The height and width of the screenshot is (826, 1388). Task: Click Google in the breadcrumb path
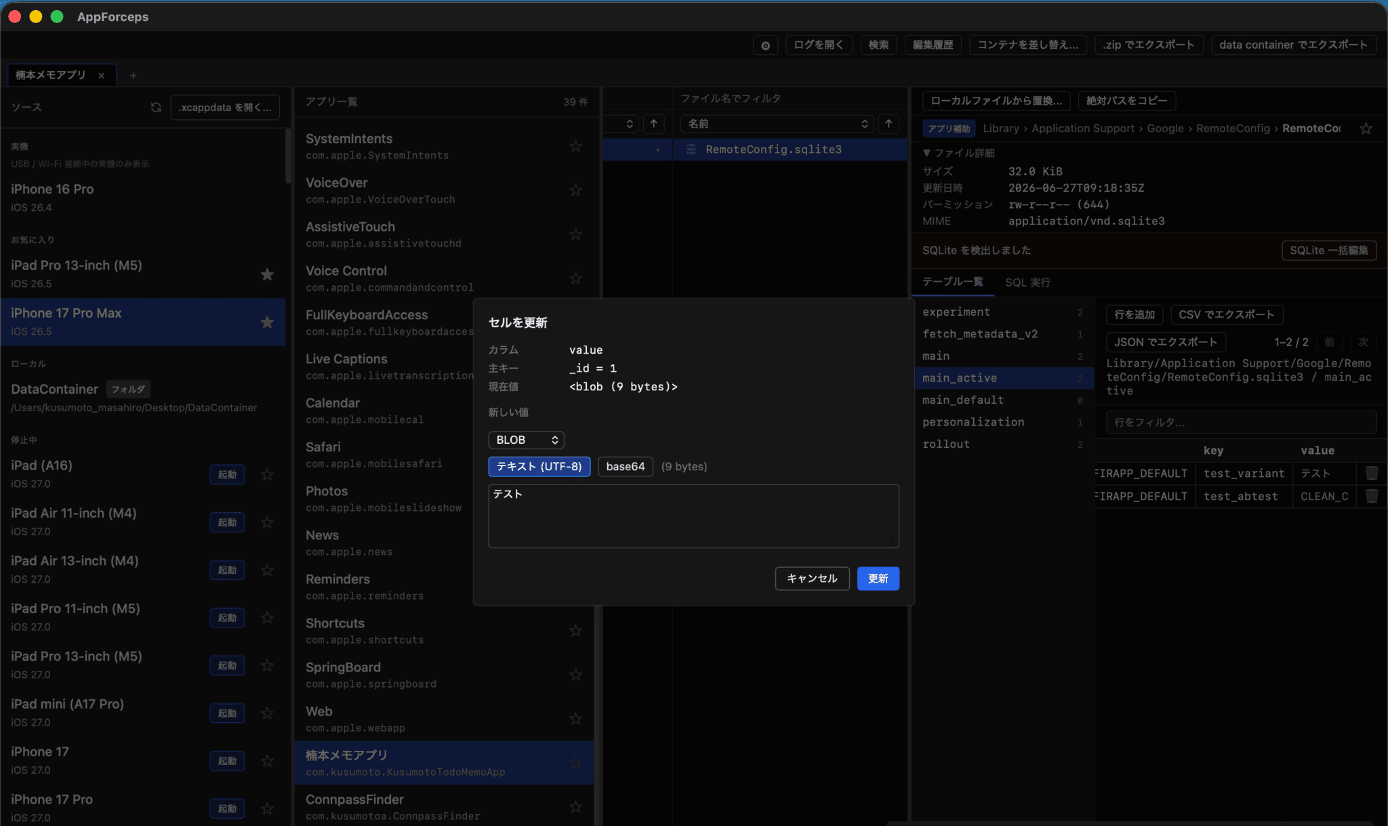tap(1165, 128)
